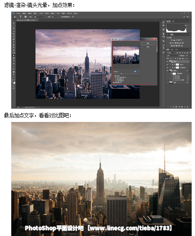Viewport: 195px width, 236px height.
Task: Toggle Smart Filters visibility eye
Action: pos(171,73)
